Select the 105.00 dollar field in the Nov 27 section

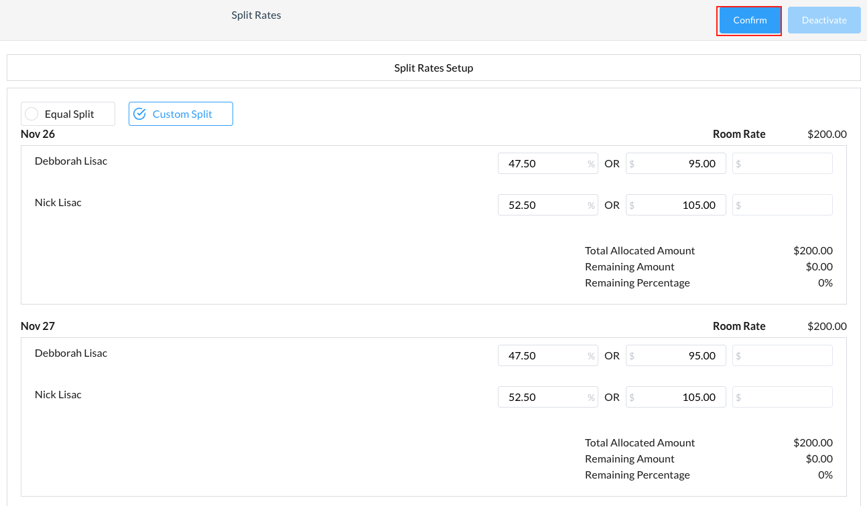click(675, 397)
